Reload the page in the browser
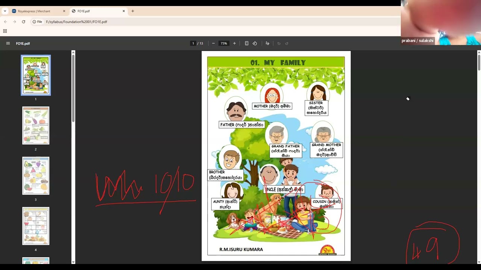 (23, 22)
